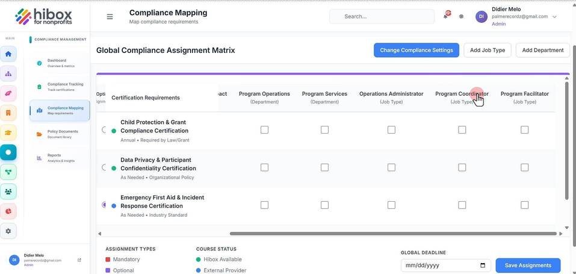Click the matrix scroll-up arrow
The image size is (576, 274).
coord(566,78)
